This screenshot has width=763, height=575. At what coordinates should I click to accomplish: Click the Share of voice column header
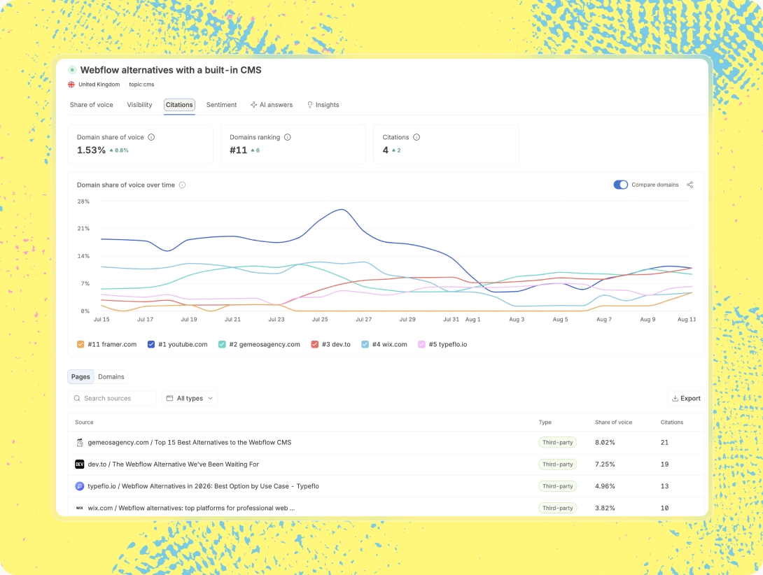[614, 423]
